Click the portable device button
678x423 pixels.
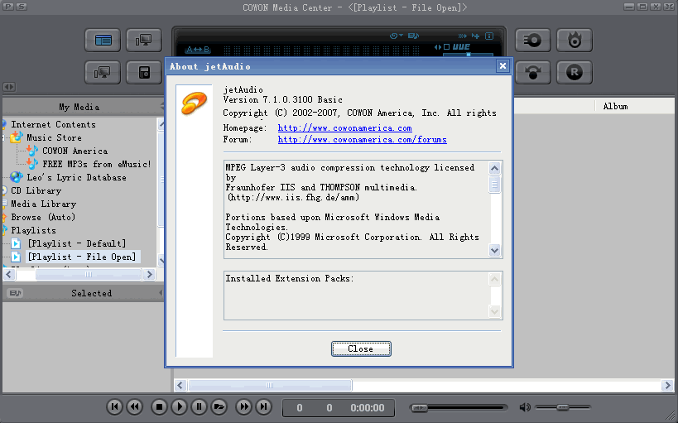coord(144,72)
